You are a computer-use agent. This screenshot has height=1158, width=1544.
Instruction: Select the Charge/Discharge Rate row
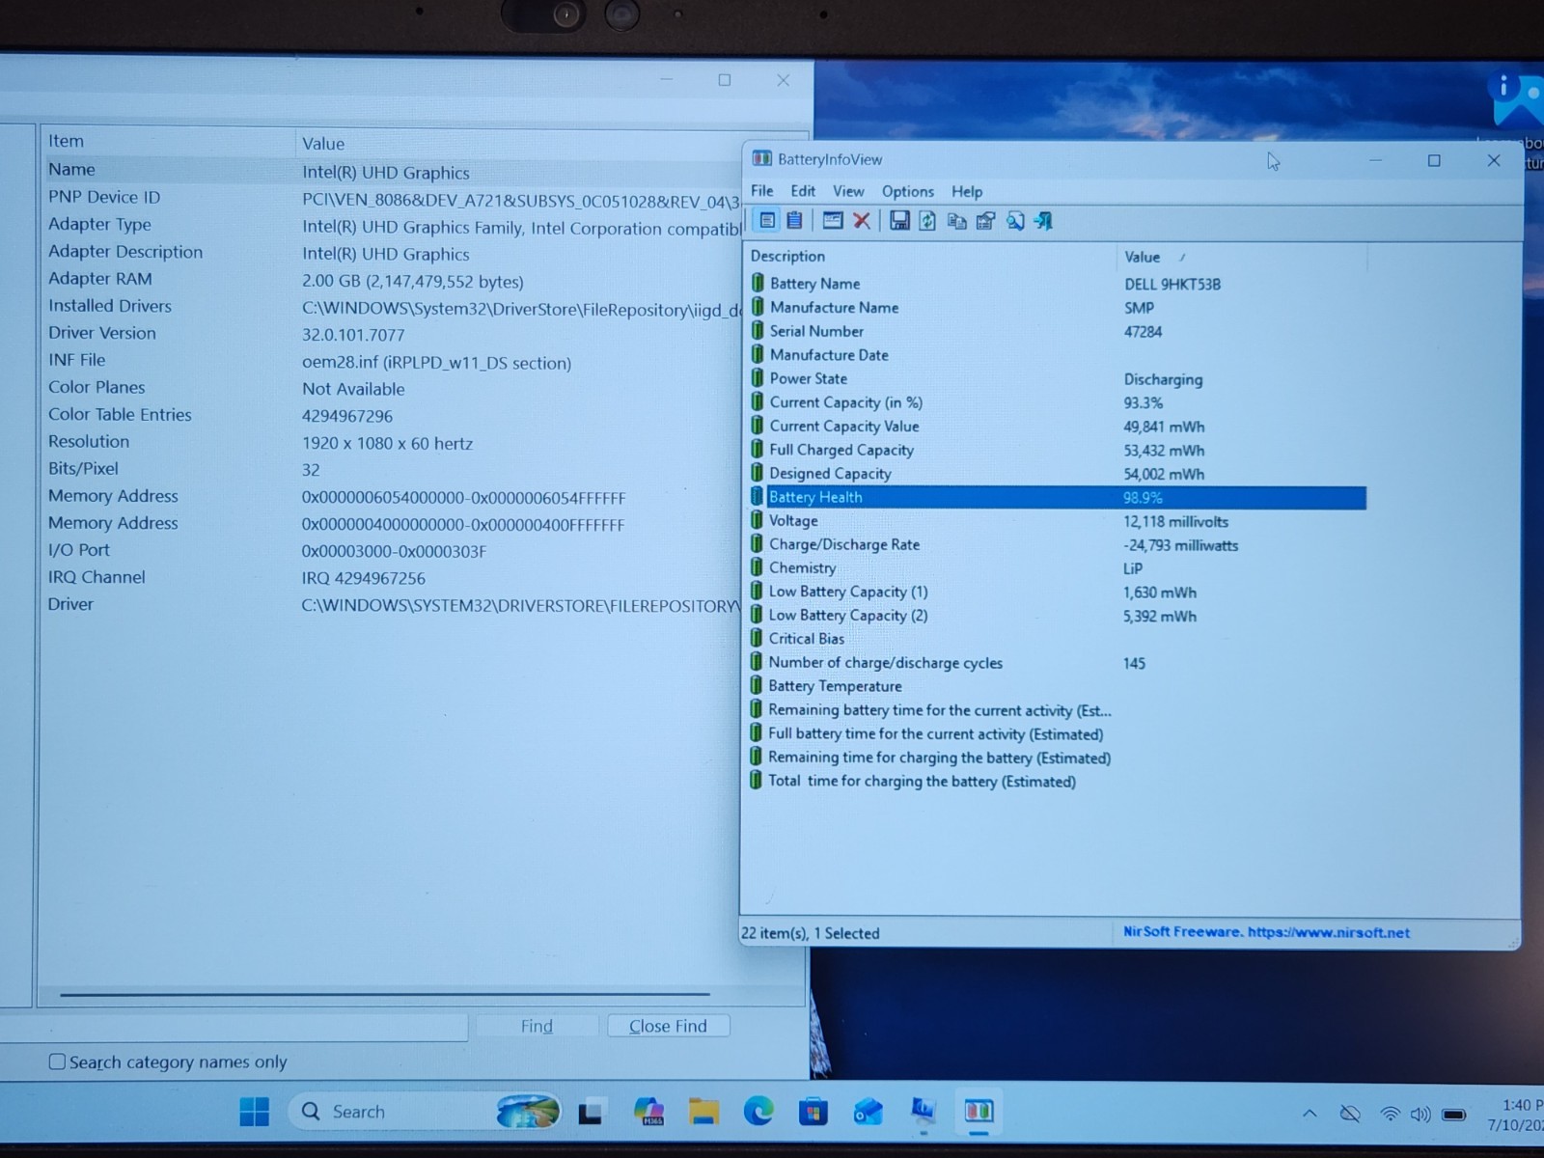pos(1057,544)
